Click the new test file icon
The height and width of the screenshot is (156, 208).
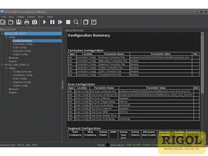click(x=3, y=22)
